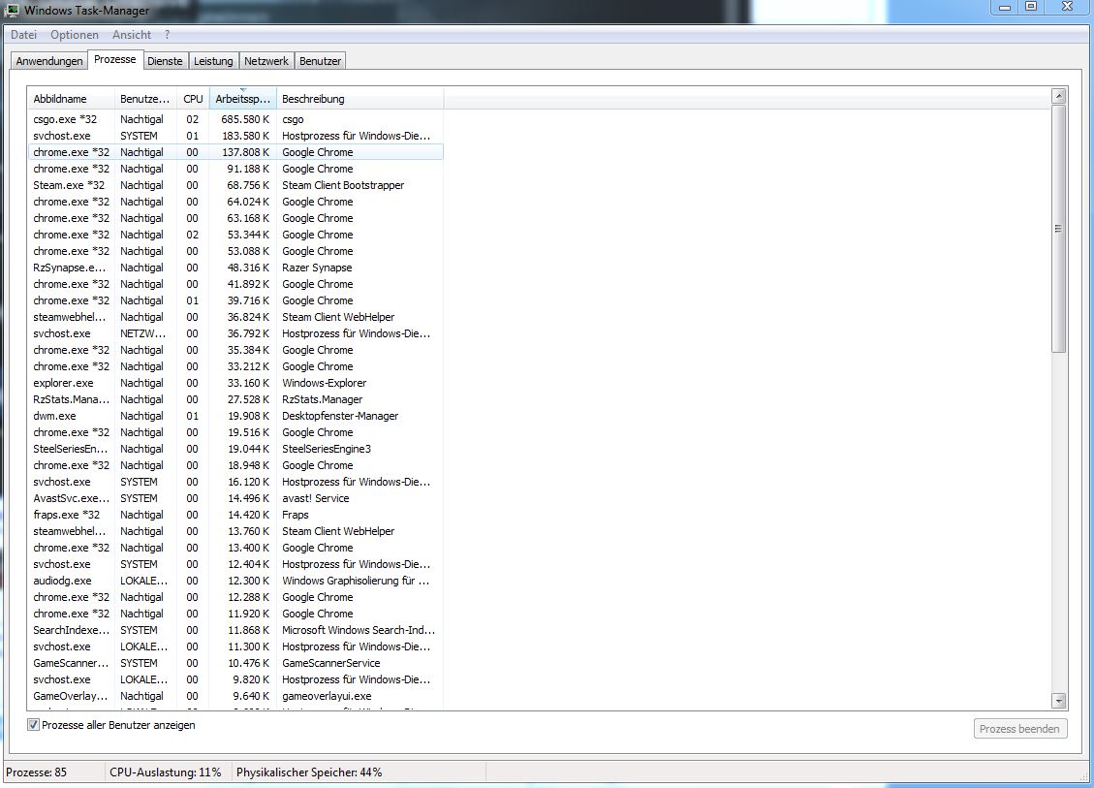Screen dimensions: 1094x788
Task: Select the audiodg.exe process
Action: click(x=235, y=581)
